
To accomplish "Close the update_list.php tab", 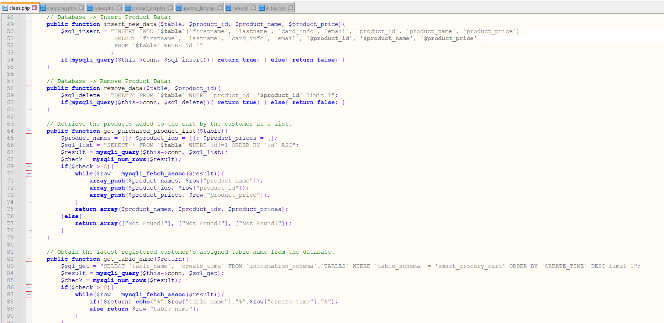I will pyautogui.click(x=220, y=7).
